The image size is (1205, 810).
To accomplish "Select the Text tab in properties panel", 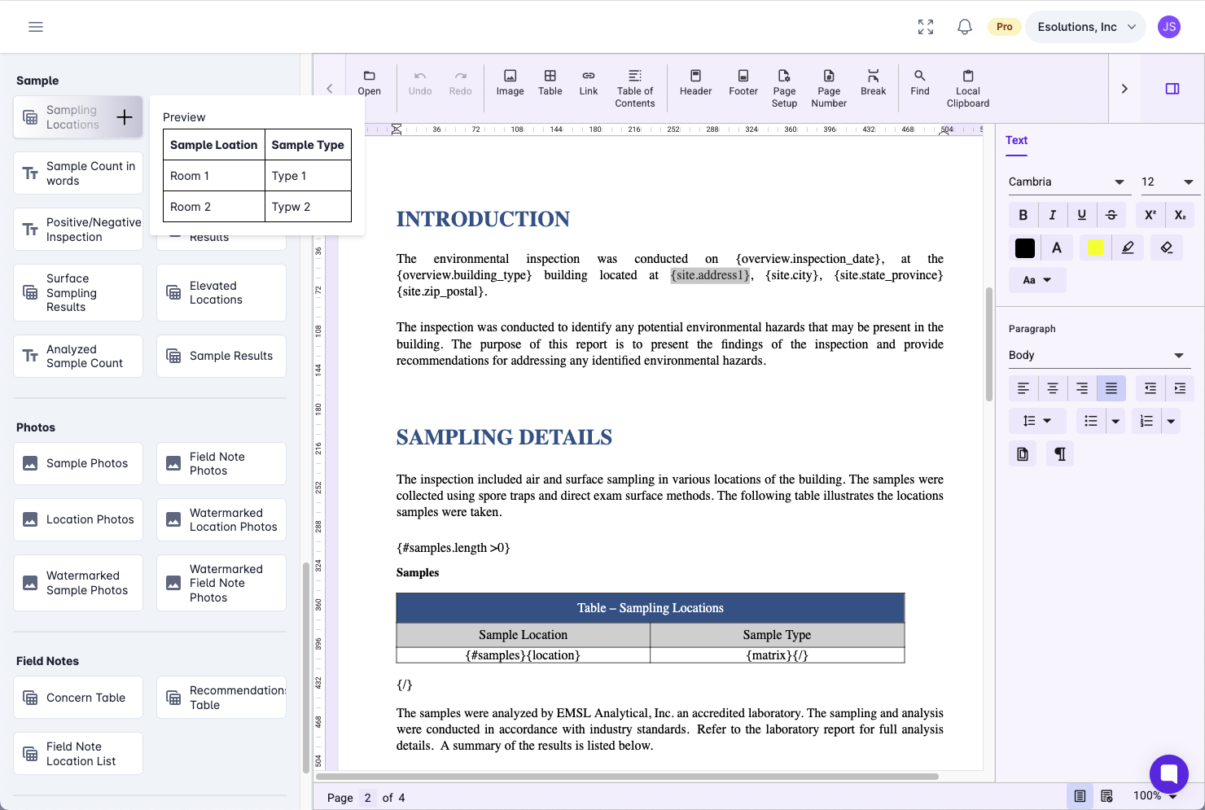I will tap(1016, 140).
